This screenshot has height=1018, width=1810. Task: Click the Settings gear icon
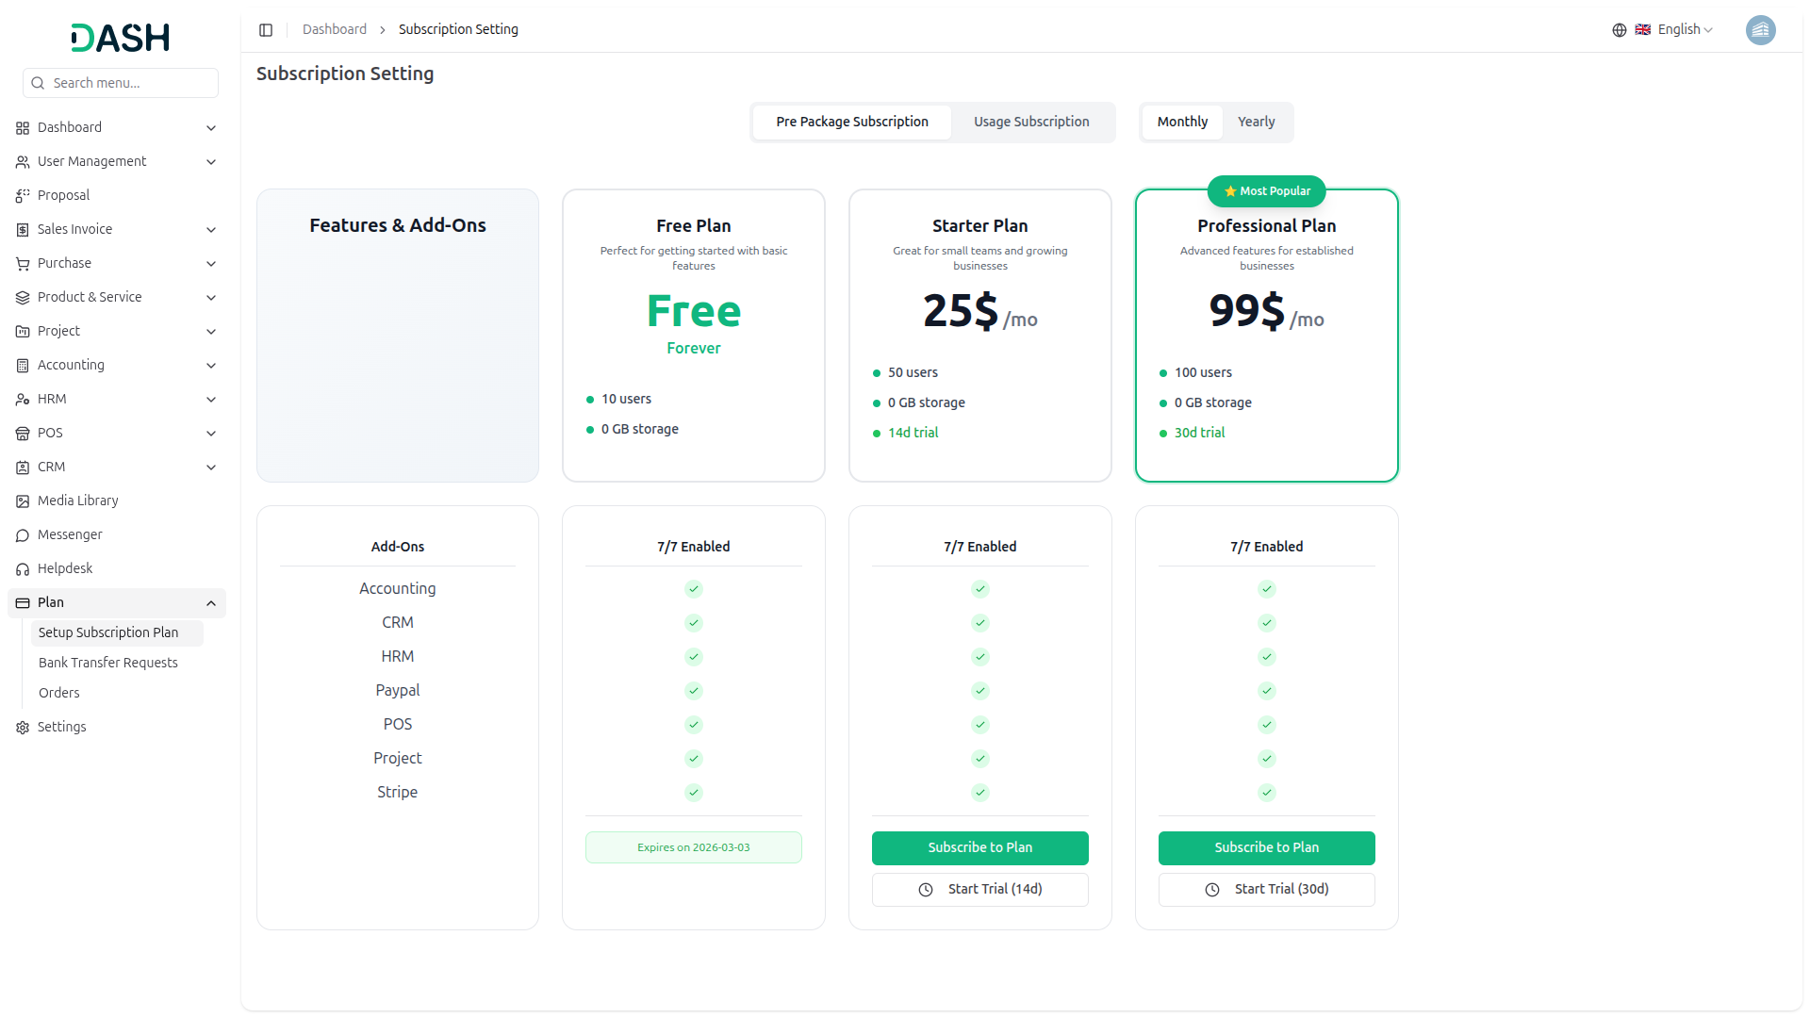point(23,728)
